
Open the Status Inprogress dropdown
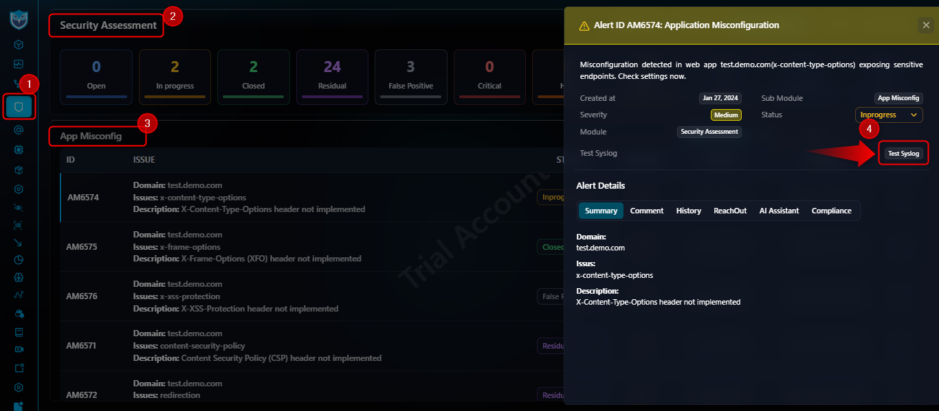coord(889,115)
